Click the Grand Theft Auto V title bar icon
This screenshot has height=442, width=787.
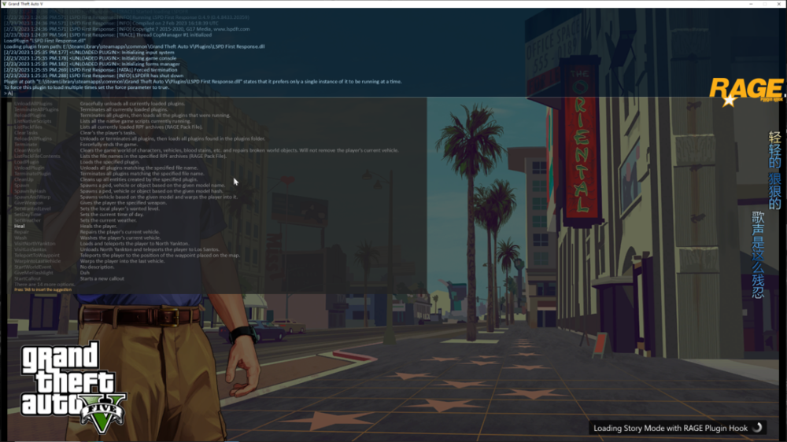click(x=5, y=4)
